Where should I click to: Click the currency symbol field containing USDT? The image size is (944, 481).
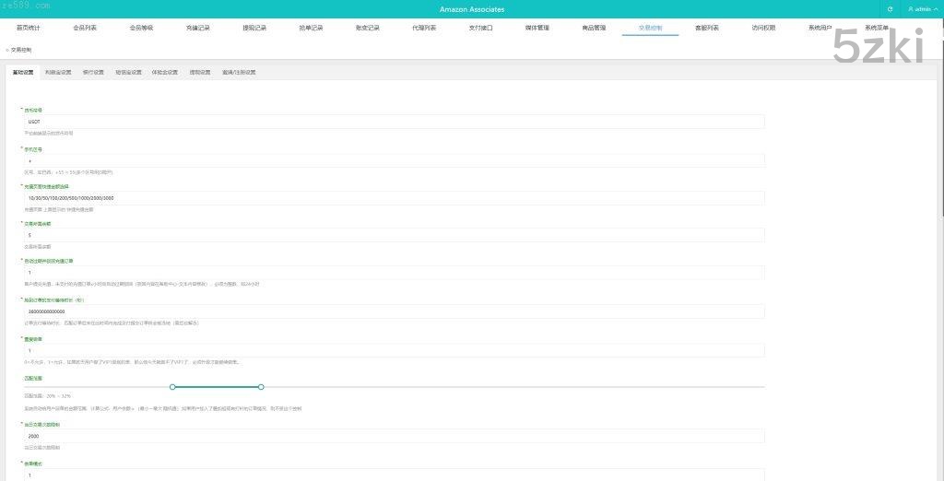click(x=394, y=122)
